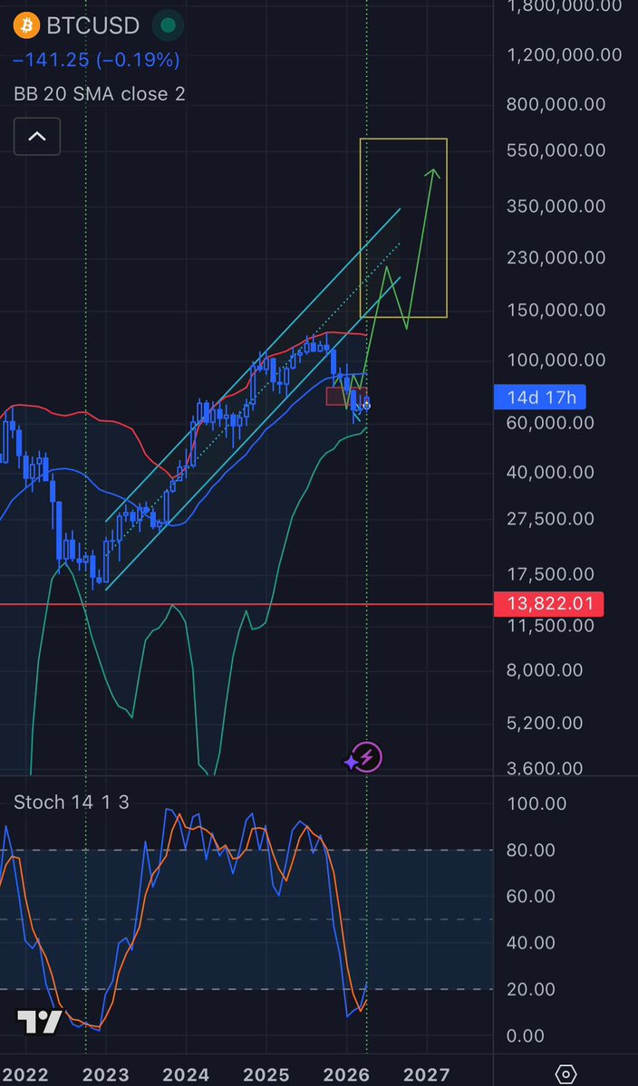Image resolution: width=638 pixels, height=1086 pixels.
Task: Click the 11,500.00 price scale label
Action: tap(551, 625)
